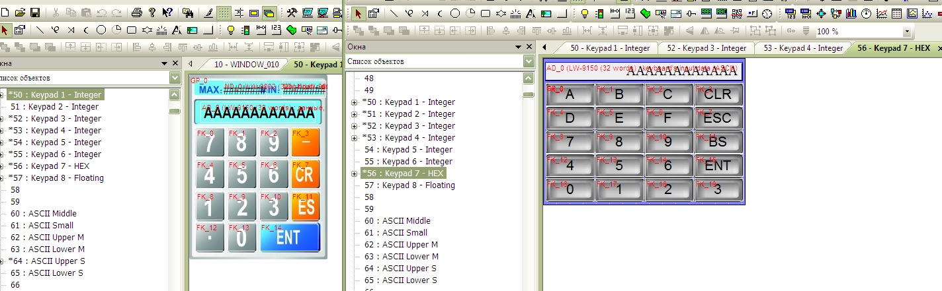Click the binoculars Find icon
Viewport: 942px width, 291px height.
(188, 13)
